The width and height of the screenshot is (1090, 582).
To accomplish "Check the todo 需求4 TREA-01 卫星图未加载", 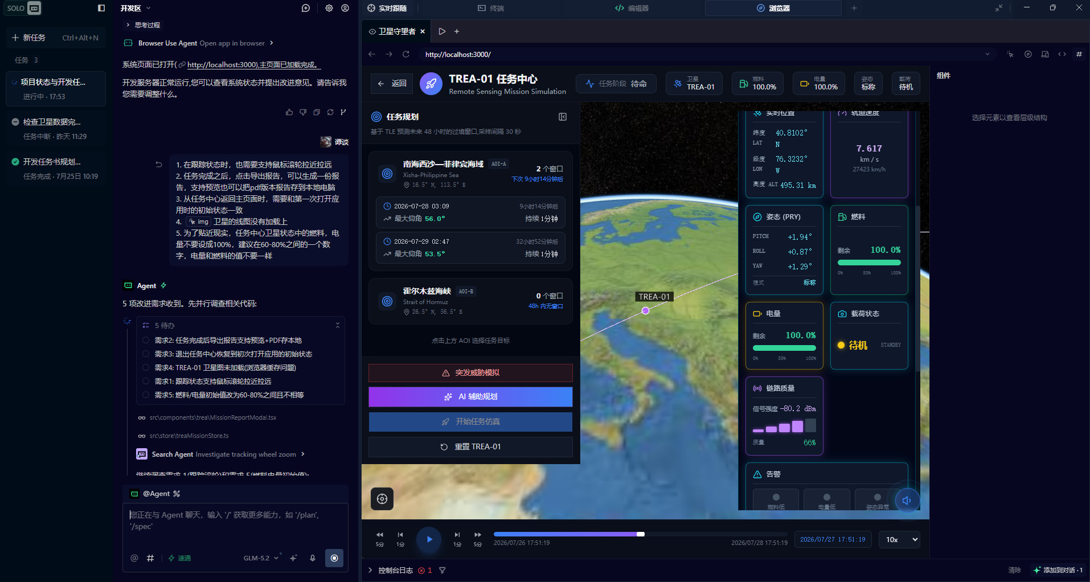I will point(146,368).
